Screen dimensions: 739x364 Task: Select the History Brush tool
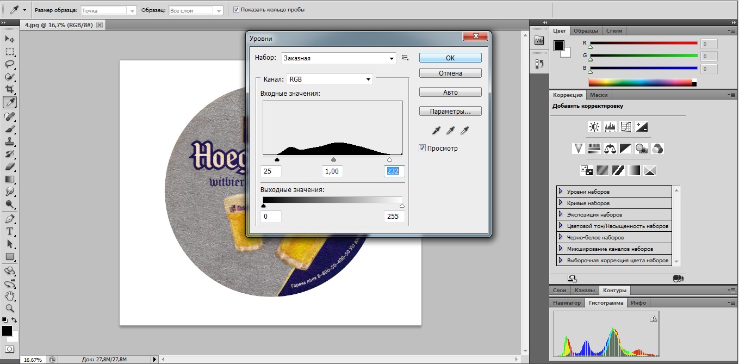click(x=10, y=154)
